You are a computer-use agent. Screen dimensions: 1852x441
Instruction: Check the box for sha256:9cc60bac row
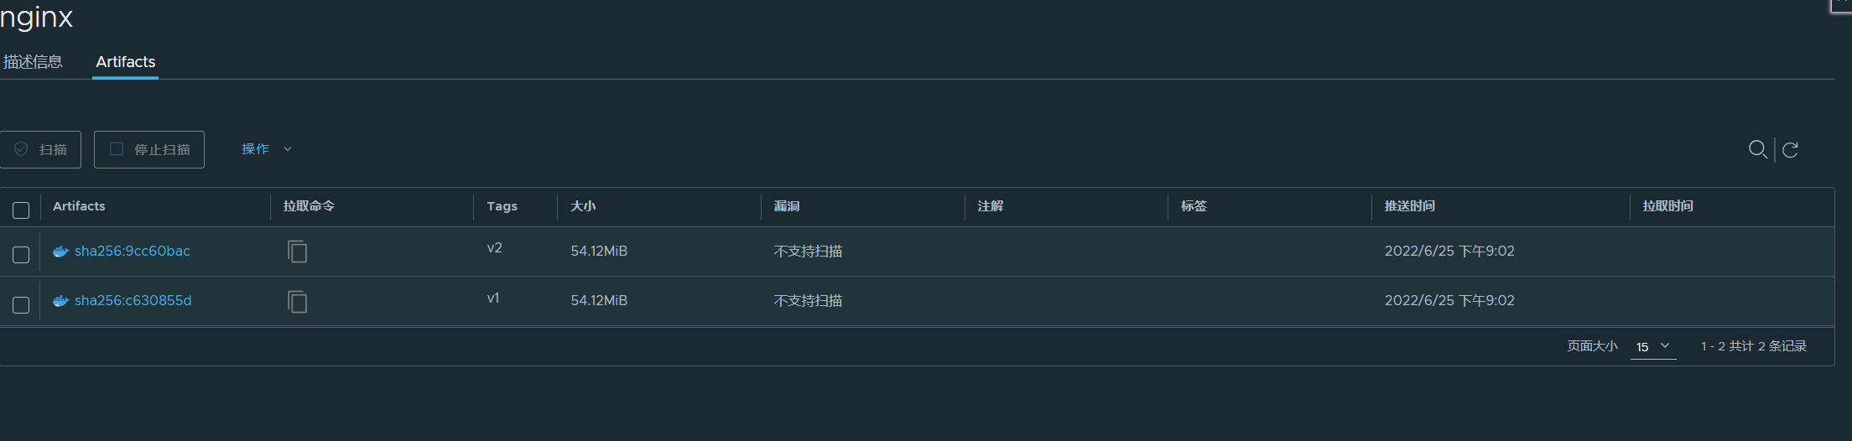tap(21, 255)
